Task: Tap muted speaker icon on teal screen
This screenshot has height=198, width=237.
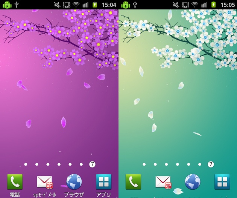Action: pos(176,5)
